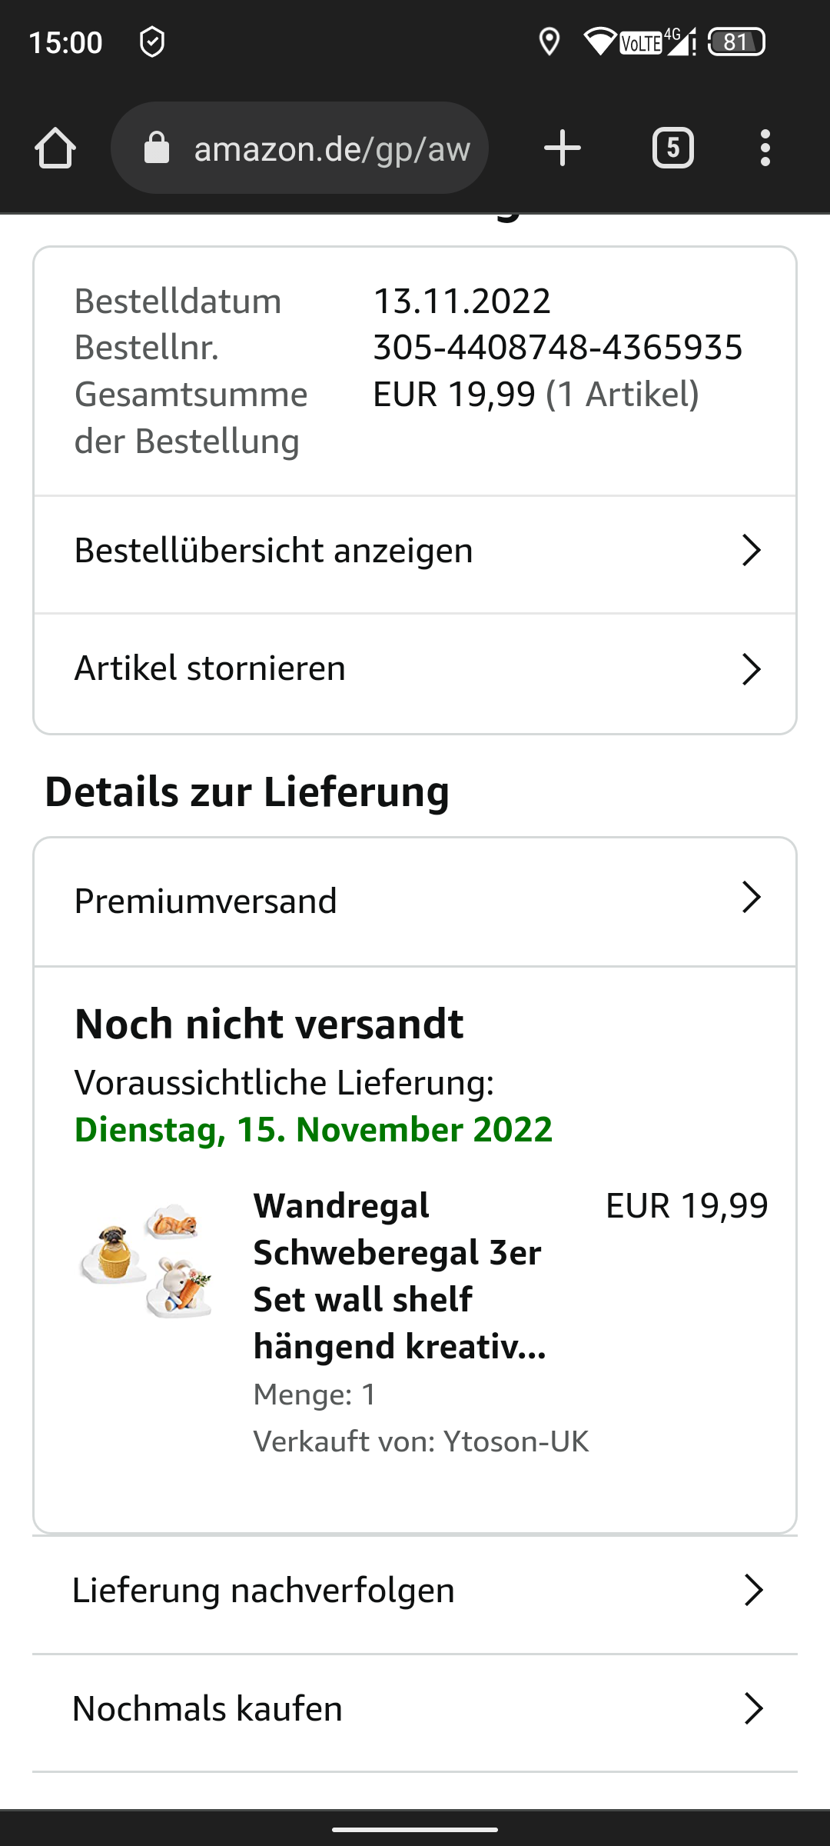
Task: Tap the browser home icon
Action: [55, 148]
